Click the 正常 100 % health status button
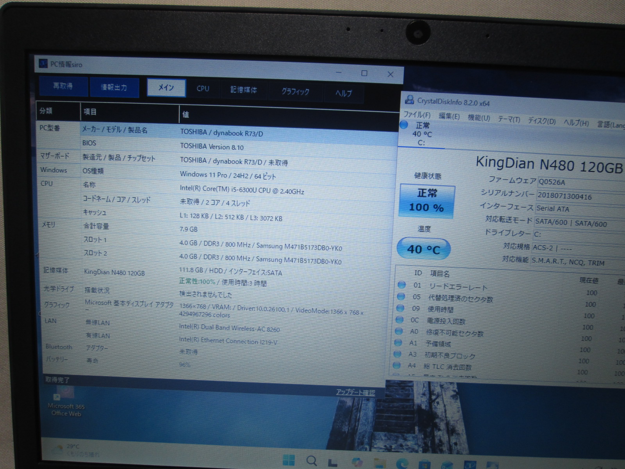 pos(427,200)
